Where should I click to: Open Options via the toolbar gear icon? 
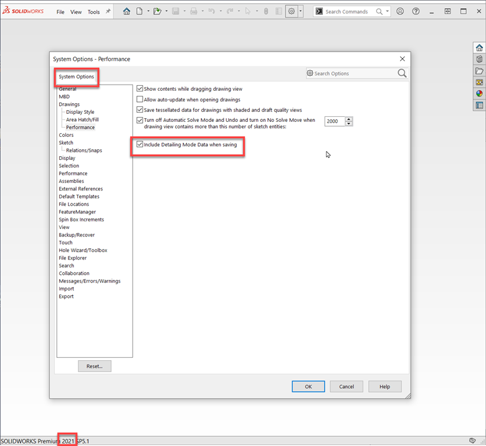[292, 11]
